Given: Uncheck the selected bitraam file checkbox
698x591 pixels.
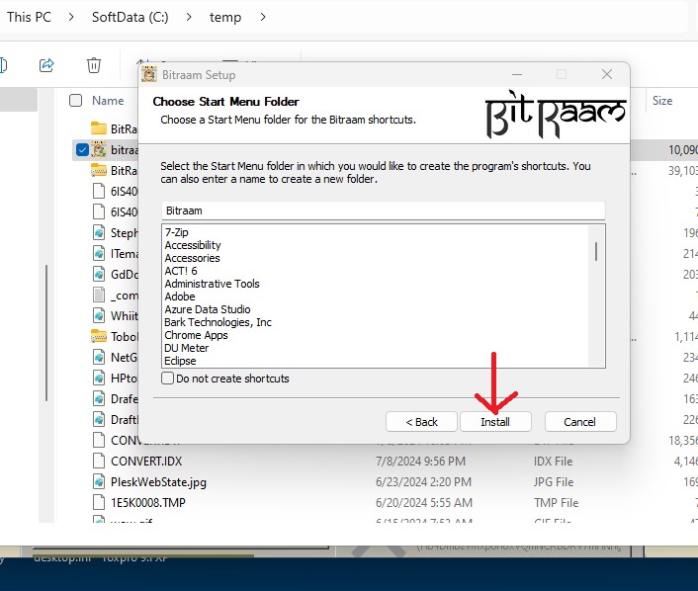Looking at the screenshot, I should click(x=82, y=150).
